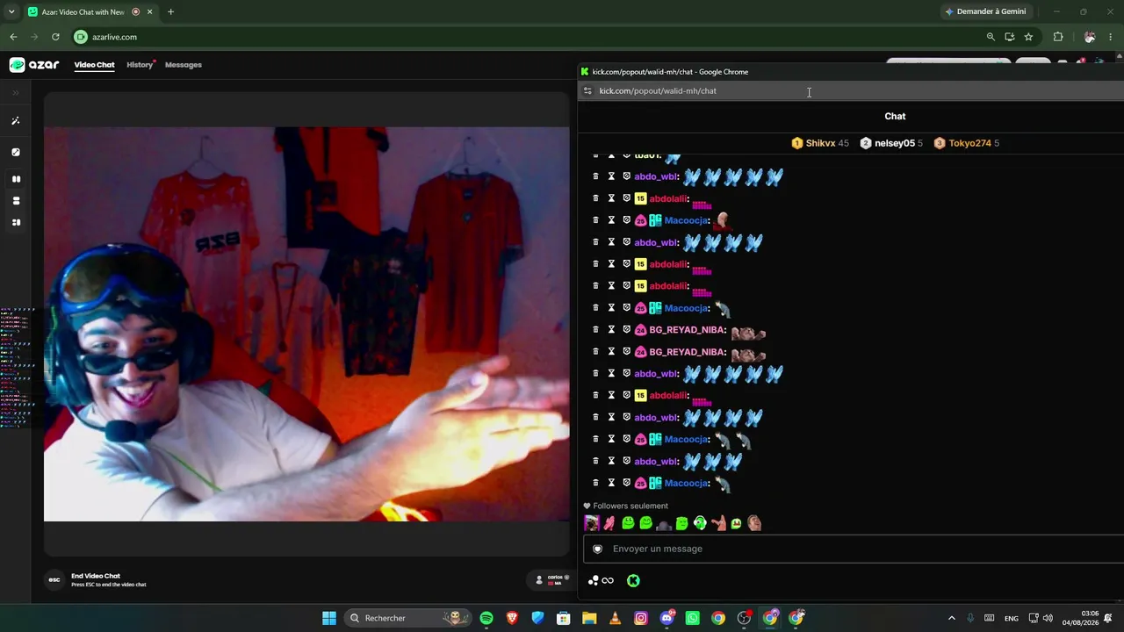Click the shield icon inside chat input

(x=598, y=549)
